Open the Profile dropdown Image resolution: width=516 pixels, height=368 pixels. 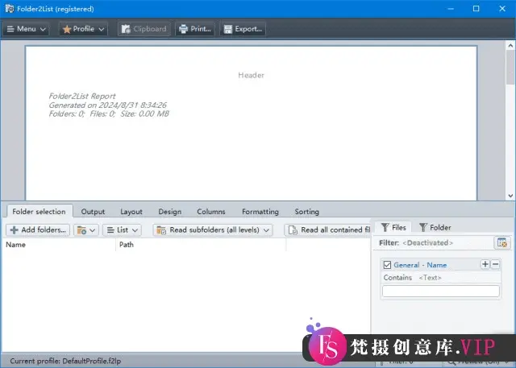84,29
